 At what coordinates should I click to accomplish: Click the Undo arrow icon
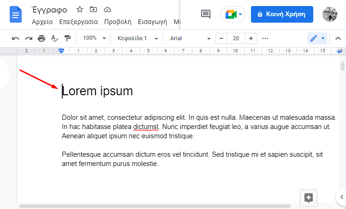pyautogui.click(x=16, y=38)
